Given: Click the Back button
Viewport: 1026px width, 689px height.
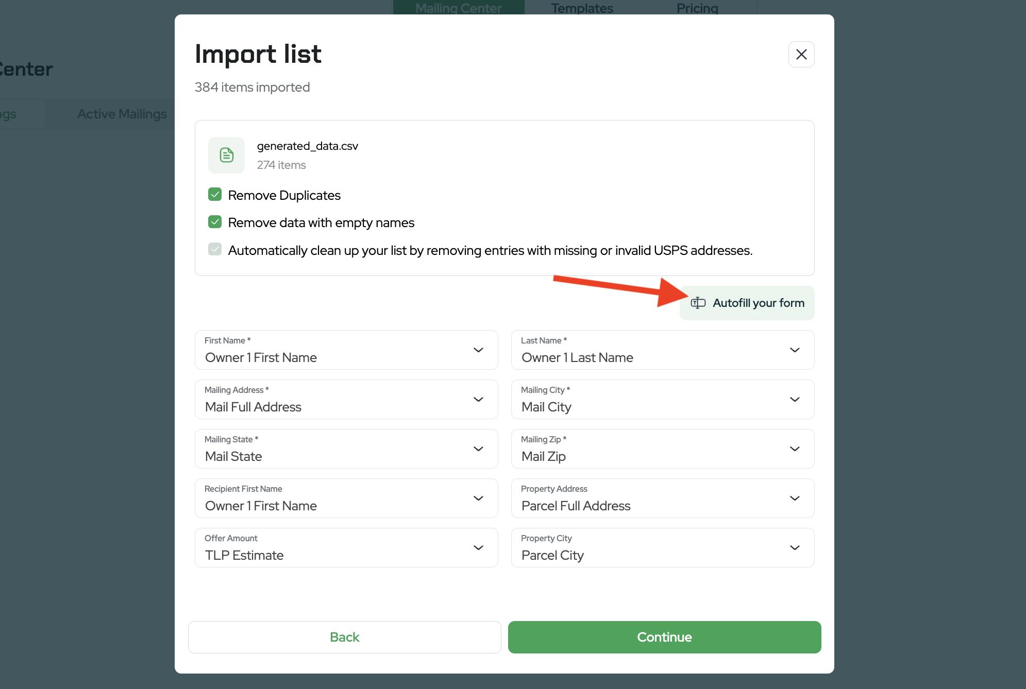Looking at the screenshot, I should 344,637.
